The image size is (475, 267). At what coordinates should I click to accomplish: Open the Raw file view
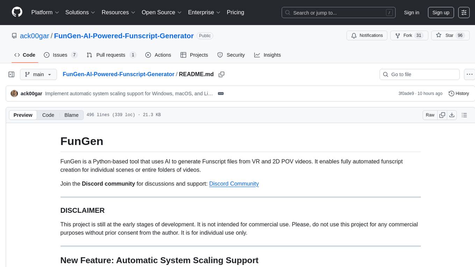[430, 115]
